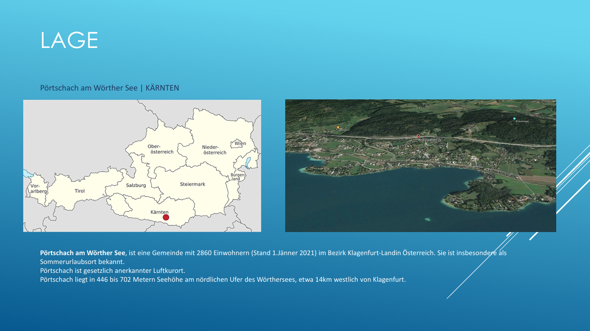Click the wooded peninsula in the satellite photo
The image size is (590, 331).
coord(484,196)
